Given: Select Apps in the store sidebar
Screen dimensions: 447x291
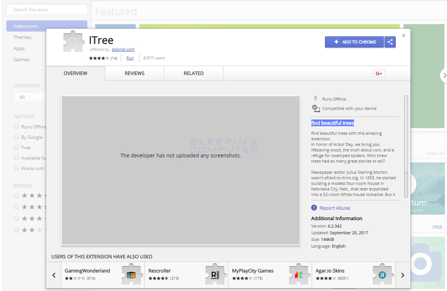Looking at the screenshot, I should (x=19, y=48).
